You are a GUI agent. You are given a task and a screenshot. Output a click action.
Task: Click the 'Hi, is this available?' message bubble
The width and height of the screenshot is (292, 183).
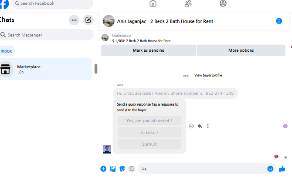(175, 93)
